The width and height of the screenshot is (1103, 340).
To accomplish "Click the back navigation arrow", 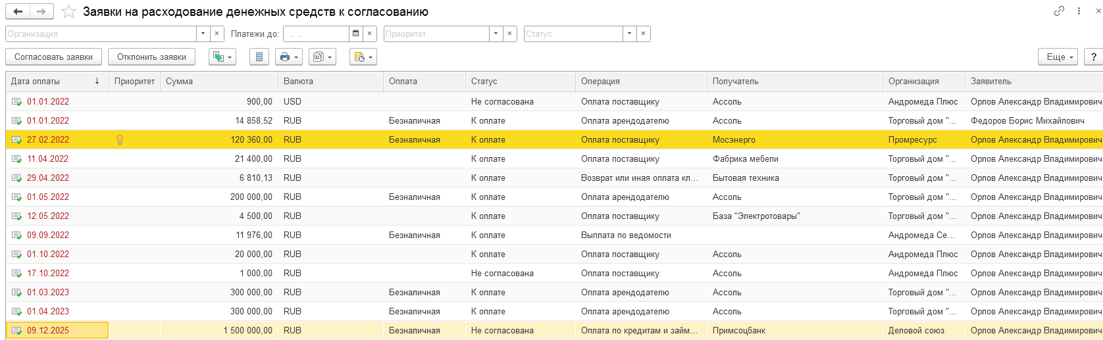I will [x=18, y=12].
